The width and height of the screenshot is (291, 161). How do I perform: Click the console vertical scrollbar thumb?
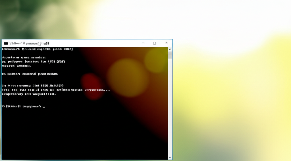170,55
